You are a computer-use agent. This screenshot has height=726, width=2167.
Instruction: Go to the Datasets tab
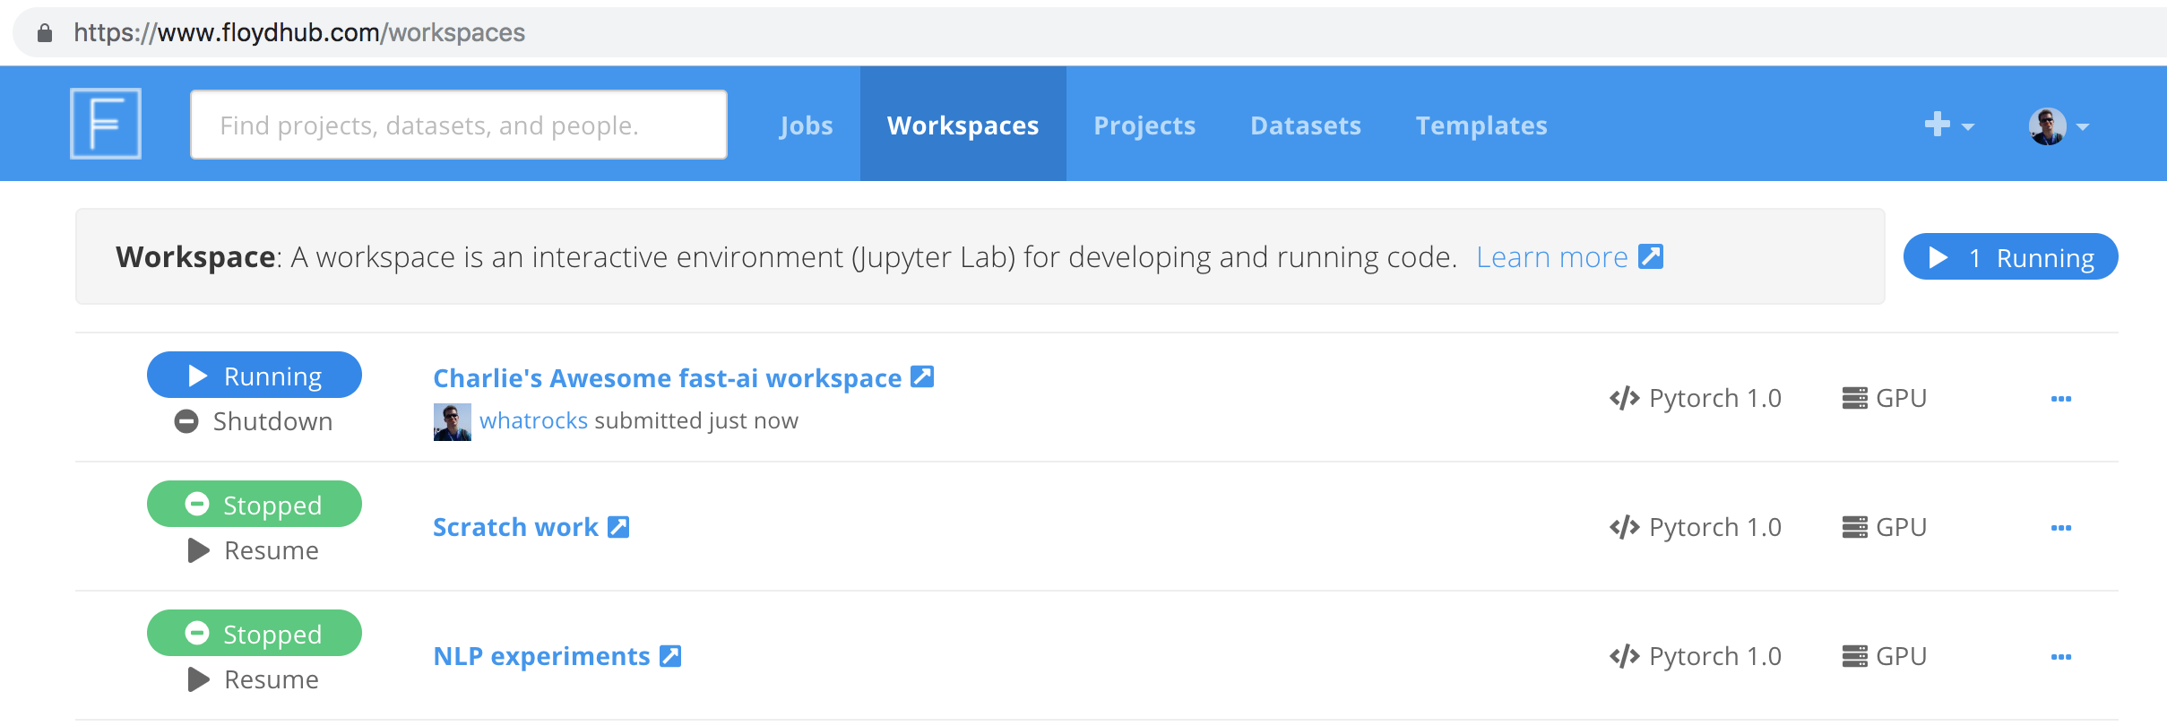(1305, 125)
